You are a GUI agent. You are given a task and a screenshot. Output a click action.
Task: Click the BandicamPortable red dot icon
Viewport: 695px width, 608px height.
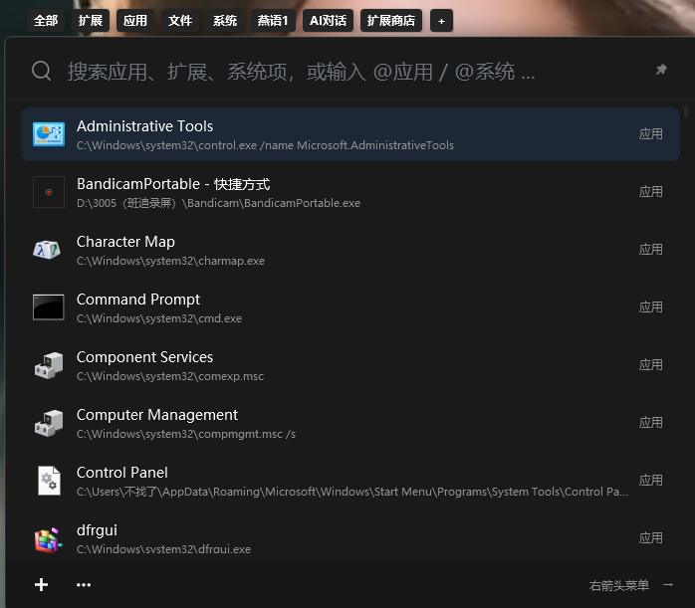coord(49,192)
